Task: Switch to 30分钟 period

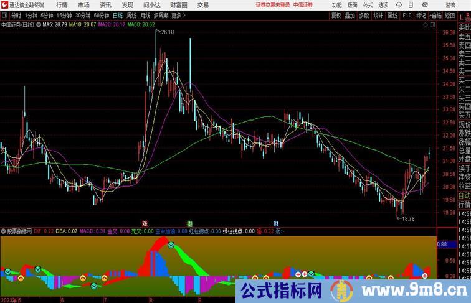Action: [x=83, y=16]
